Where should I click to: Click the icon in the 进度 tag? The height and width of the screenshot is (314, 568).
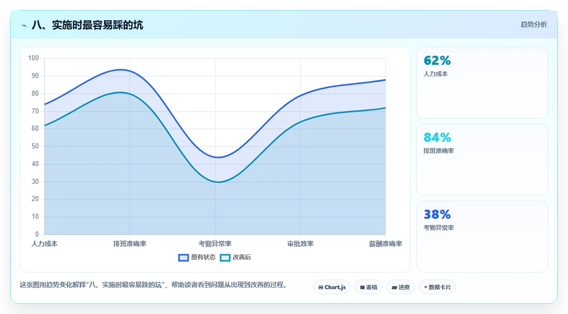[x=394, y=288]
